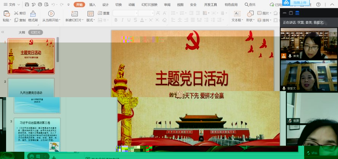Click the Superscript X² icon
338x159 pixels.
click(151, 20)
